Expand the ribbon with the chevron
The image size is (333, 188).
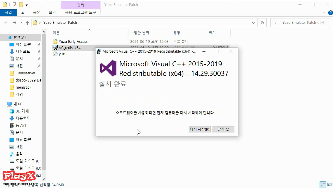pyautogui.click(x=324, y=13)
